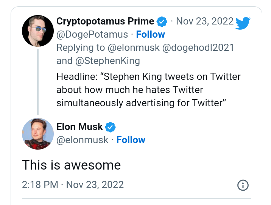Open Elon Musk's profile picture

pos(38,134)
